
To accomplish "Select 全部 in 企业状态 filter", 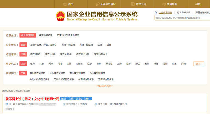I will click(x=23, y=45).
